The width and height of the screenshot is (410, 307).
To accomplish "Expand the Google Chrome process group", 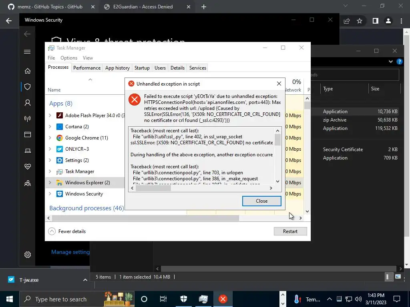I will [50, 138].
